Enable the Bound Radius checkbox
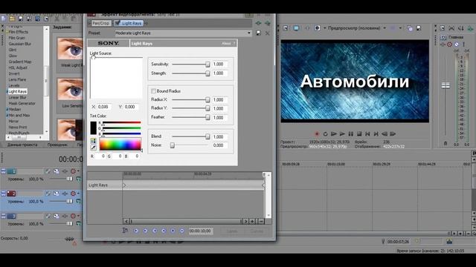This screenshot has width=476, height=267. click(x=154, y=90)
